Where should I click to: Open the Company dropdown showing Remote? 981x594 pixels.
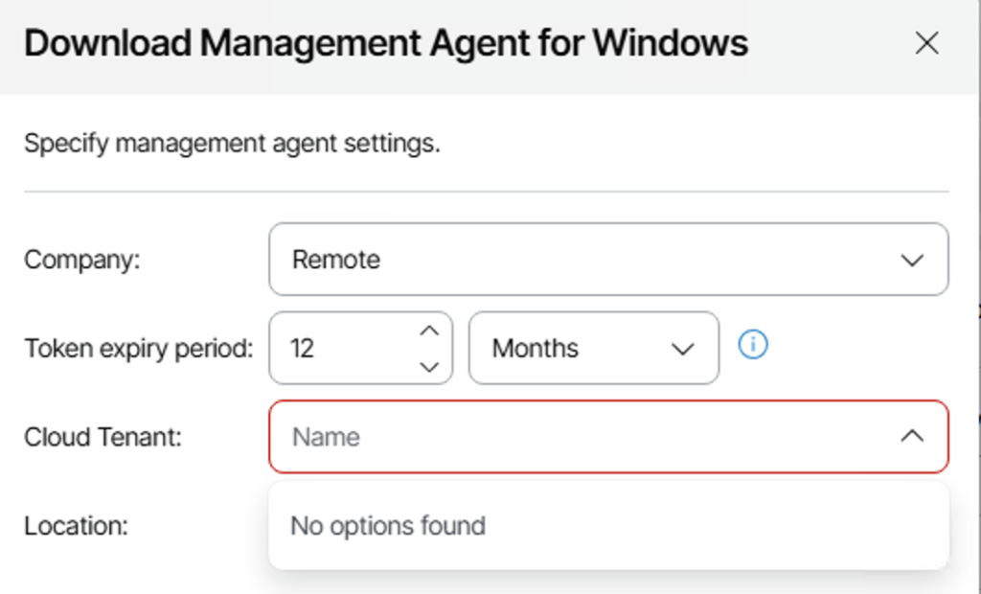click(x=594, y=260)
